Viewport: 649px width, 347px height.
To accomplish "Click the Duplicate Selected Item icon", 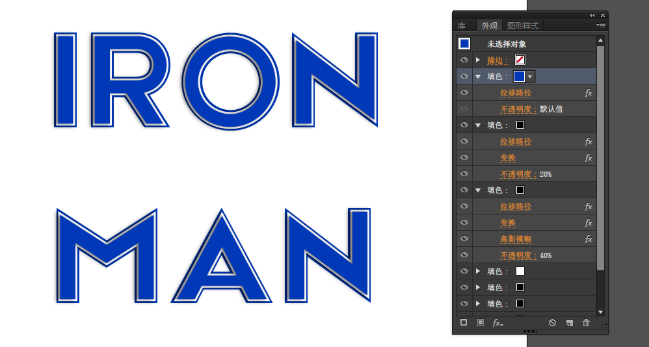I will click(569, 322).
